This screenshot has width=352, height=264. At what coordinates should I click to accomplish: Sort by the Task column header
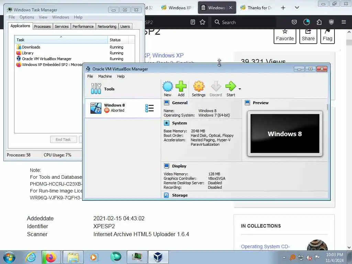61,40
